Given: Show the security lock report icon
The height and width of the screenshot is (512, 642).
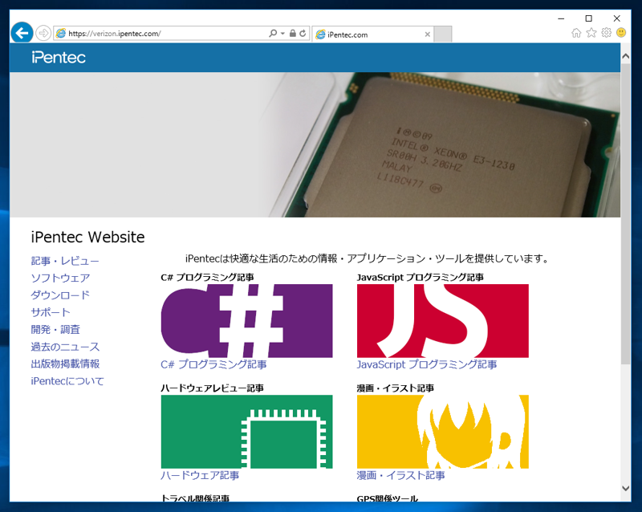Looking at the screenshot, I should click(x=292, y=33).
